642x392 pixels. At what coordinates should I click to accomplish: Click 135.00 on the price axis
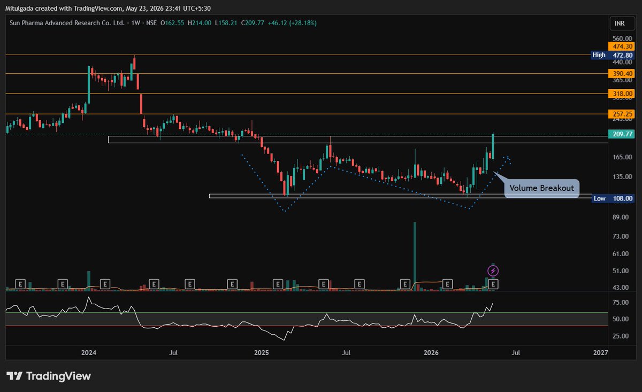tap(622, 177)
